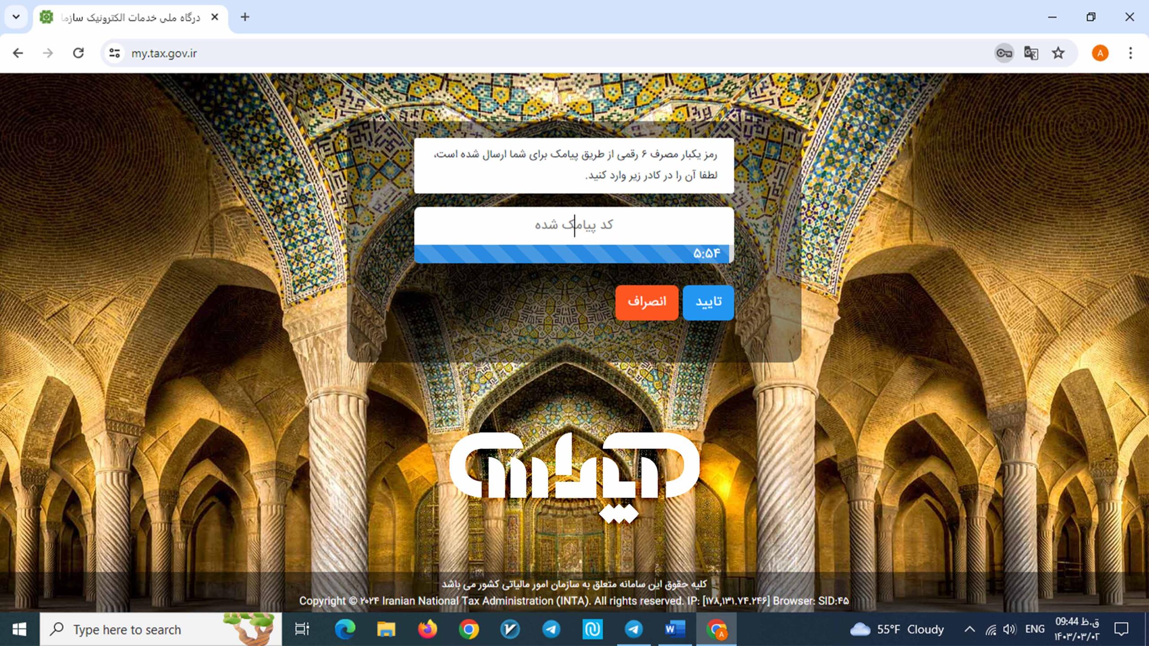The width and height of the screenshot is (1149, 646).
Task: Click the browser back navigation arrow
Action: (x=18, y=53)
